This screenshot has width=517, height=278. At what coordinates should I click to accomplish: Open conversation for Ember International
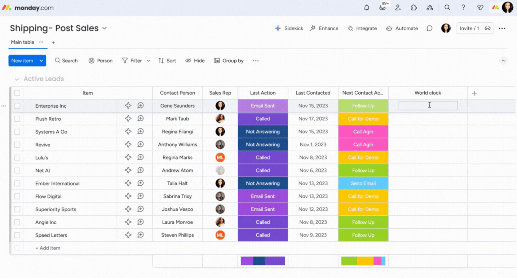(140, 183)
